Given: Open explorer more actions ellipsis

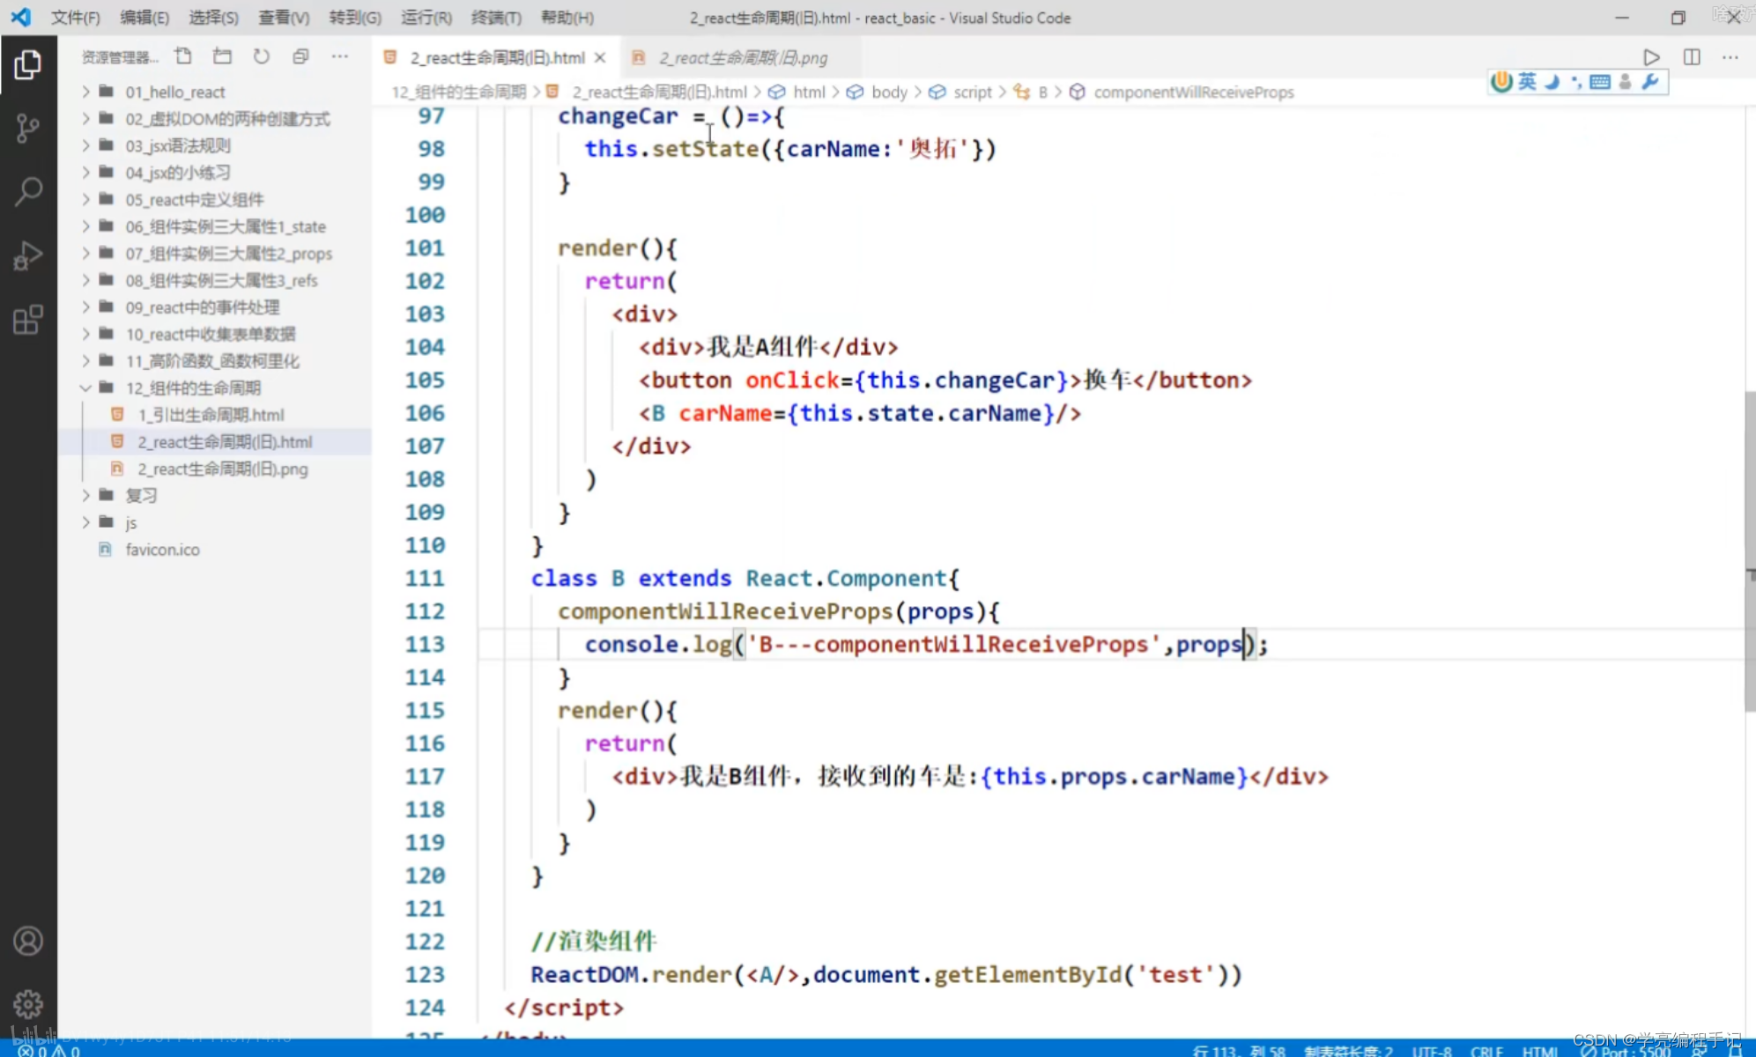Looking at the screenshot, I should pos(339,56).
